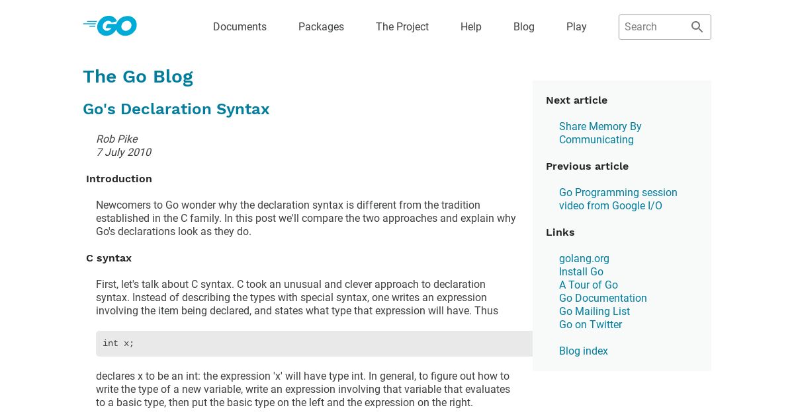Click the Go gopher logo
The image size is (794, 416).
click(110, 26)
